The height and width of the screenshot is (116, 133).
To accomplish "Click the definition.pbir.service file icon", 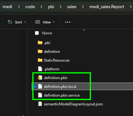I will tap(40, 95).
